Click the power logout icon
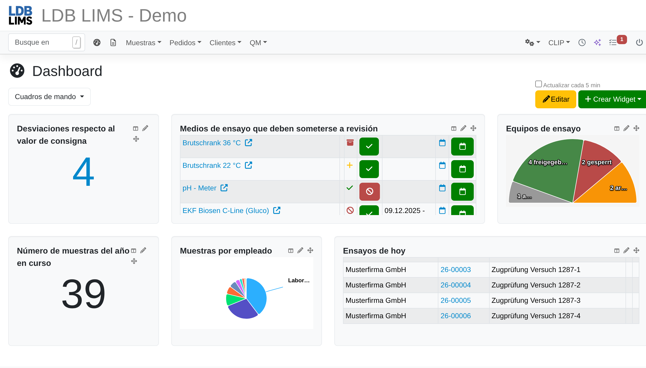 coord(639,43)
